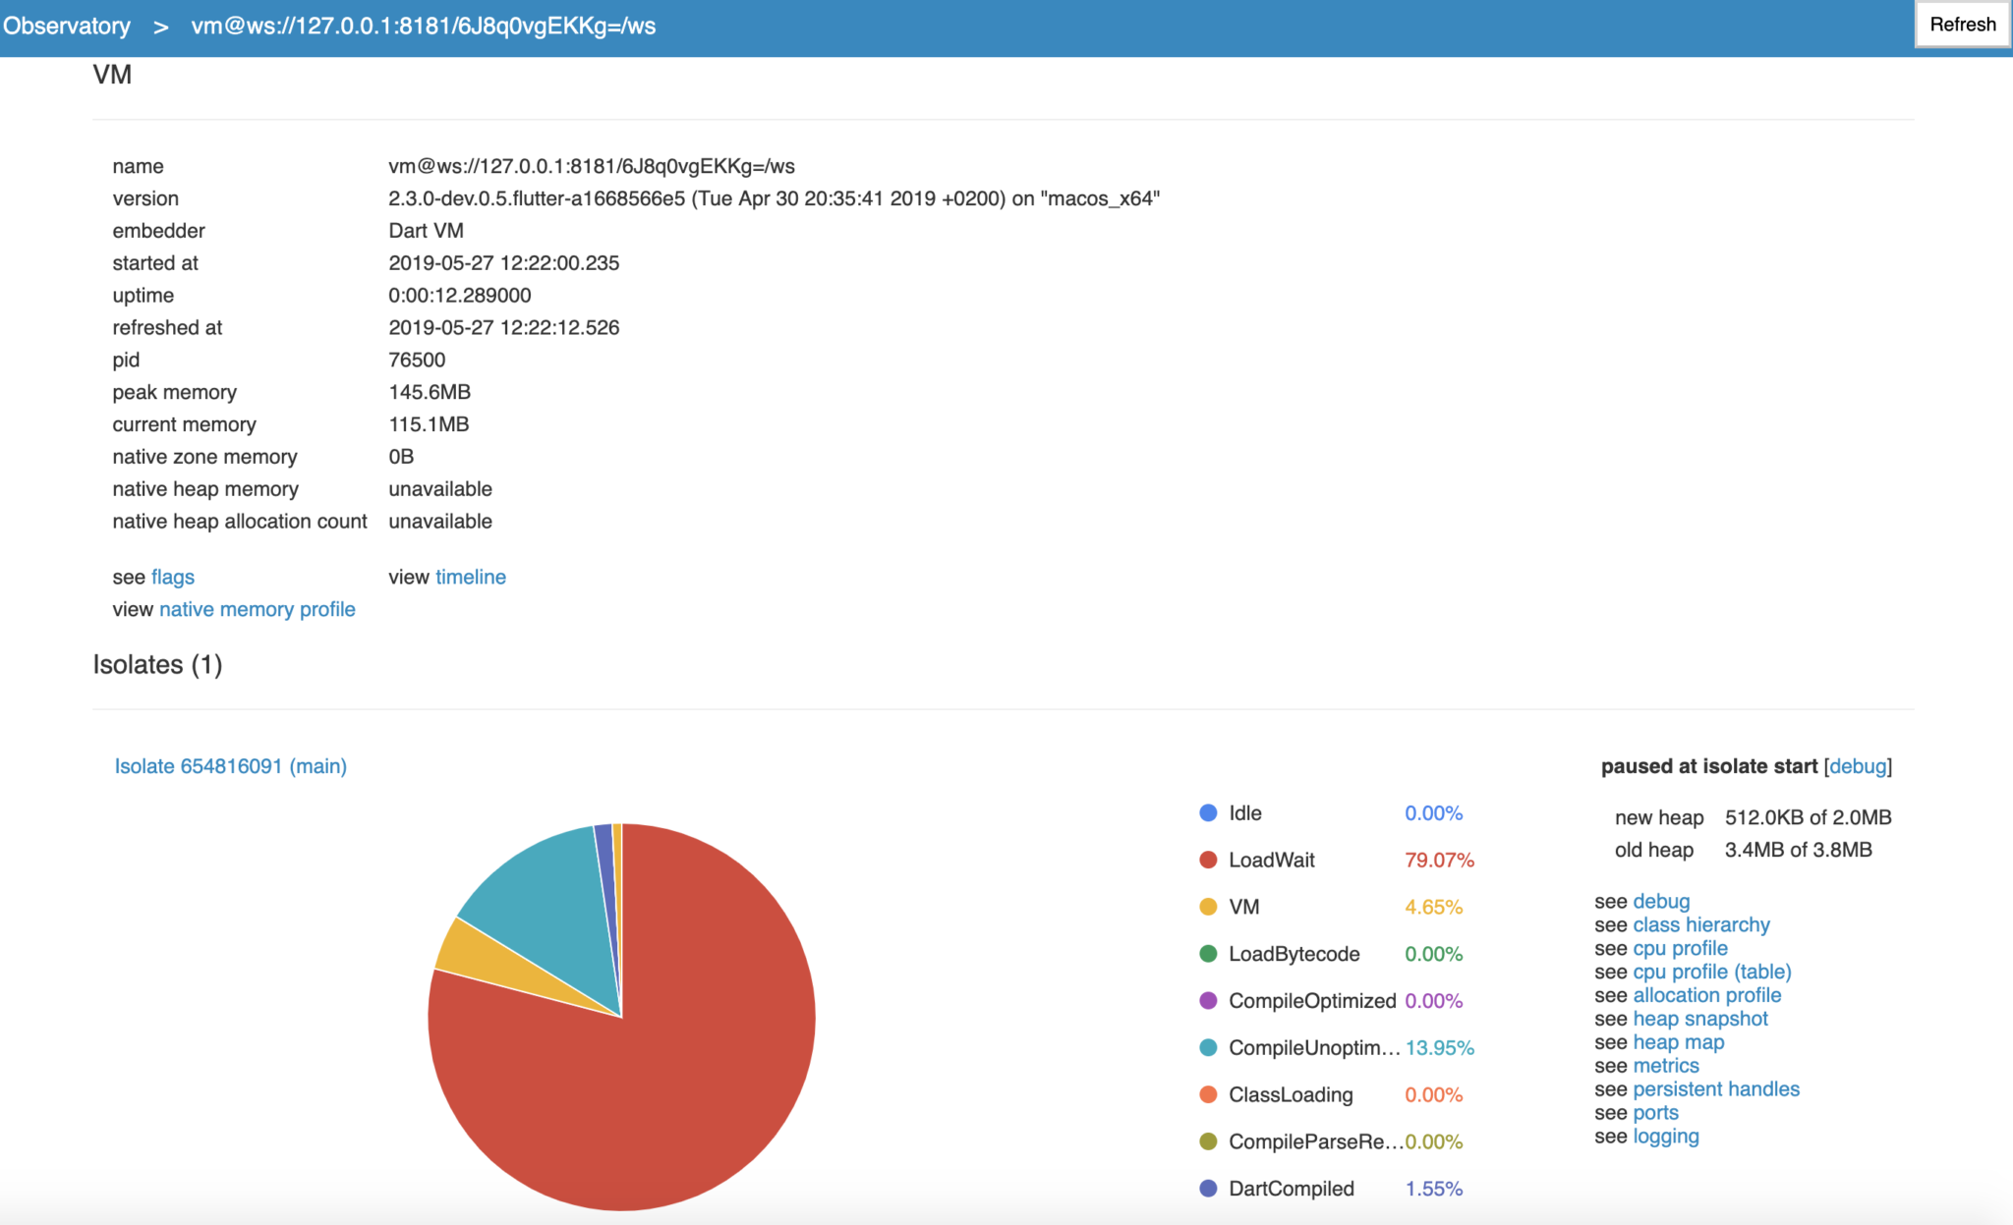Click the bracketed debug link
Viewport: 2013px width, 1225px height.
tap(1857, 766)
